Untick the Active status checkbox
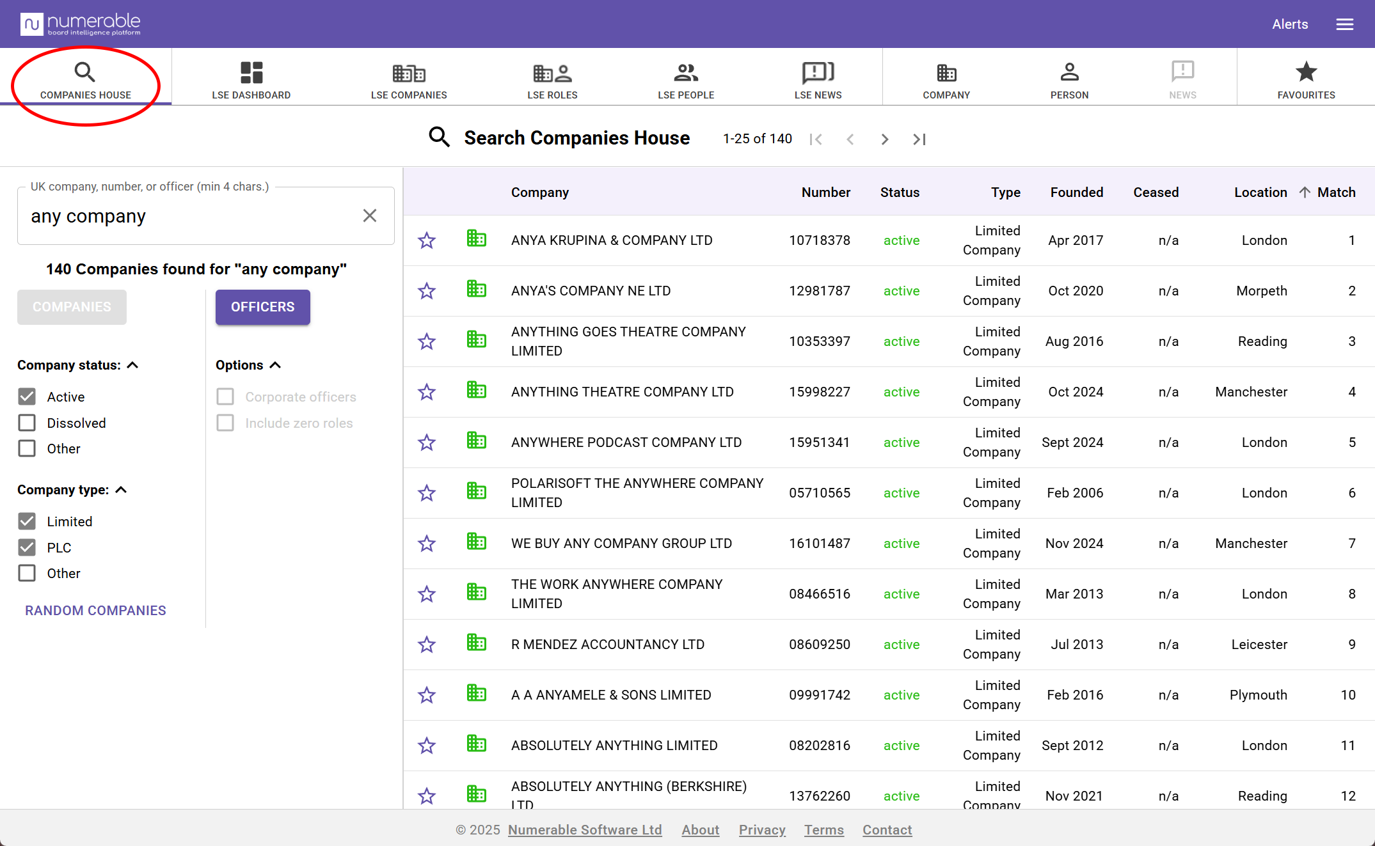 click(27, 396)
